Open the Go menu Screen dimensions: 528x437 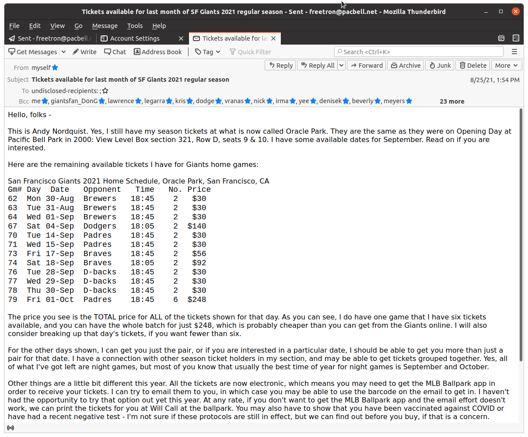[x=78, y=26]
